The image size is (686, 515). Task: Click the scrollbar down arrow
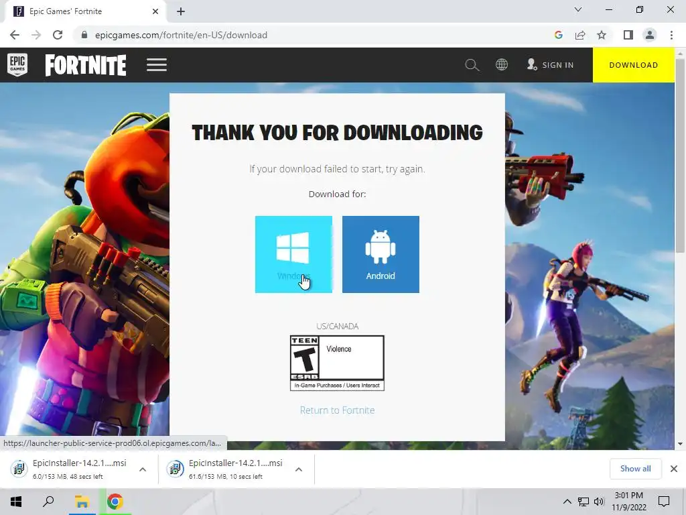pos(680,444)
